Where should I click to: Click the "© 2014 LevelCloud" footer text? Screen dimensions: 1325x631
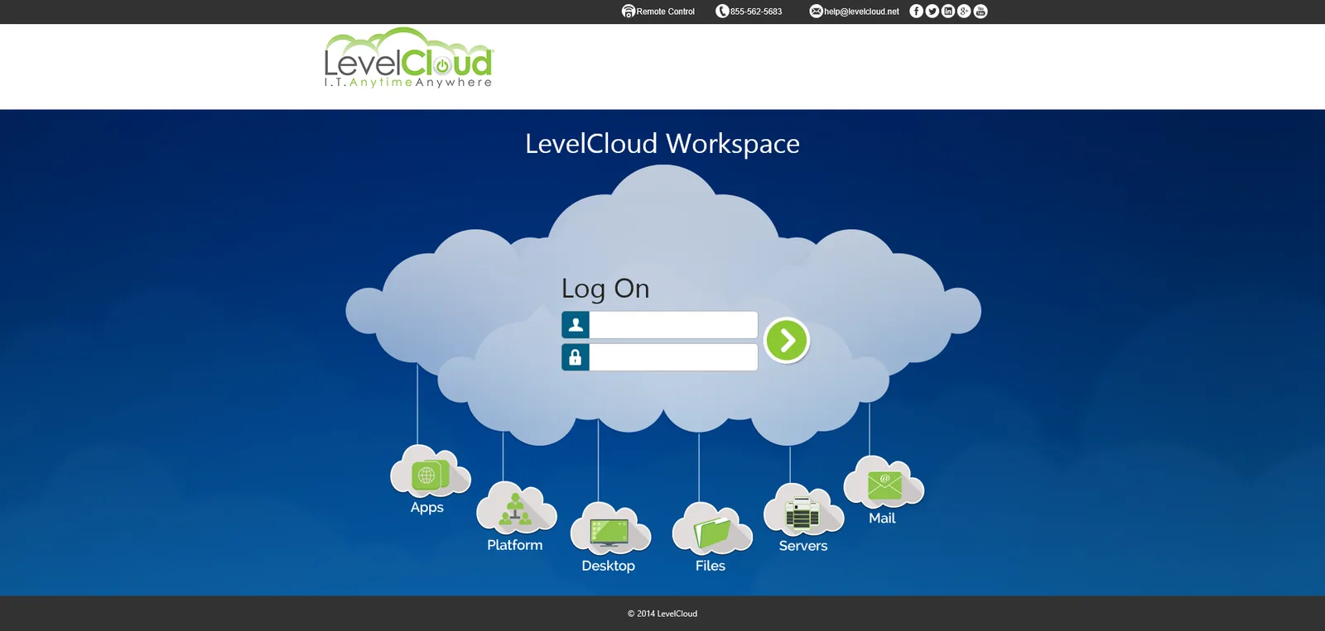[662, 614]
